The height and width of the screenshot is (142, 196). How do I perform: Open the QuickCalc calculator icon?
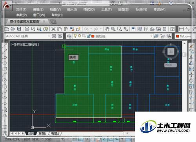click(x=165, y=29)
